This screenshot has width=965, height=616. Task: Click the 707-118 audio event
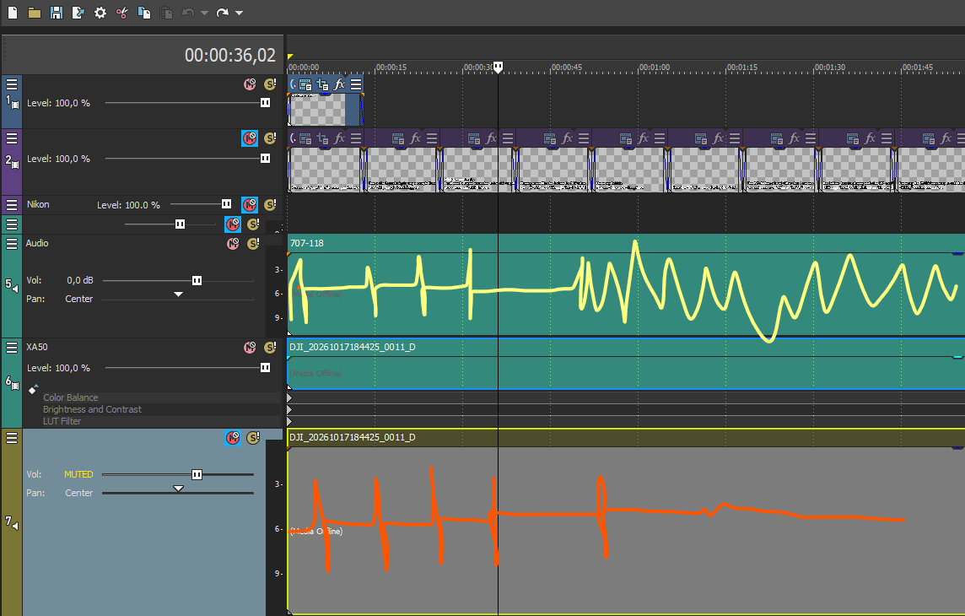coord(626,285)
